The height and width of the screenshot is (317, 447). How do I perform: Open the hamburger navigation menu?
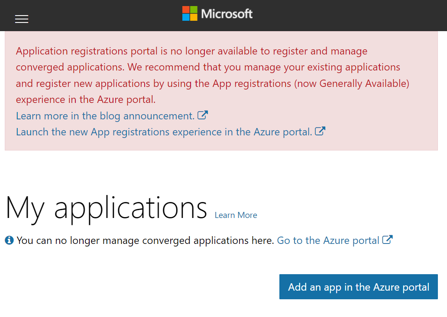pyautogui.click(x=22, y=19)
